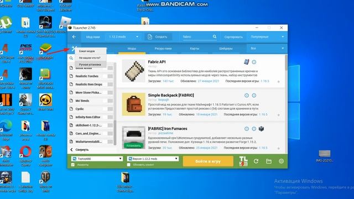Click the Fabric API mod thumbnail
This screenshot has height=199, width=354.
pyautogui.click(x=134, y=71)
